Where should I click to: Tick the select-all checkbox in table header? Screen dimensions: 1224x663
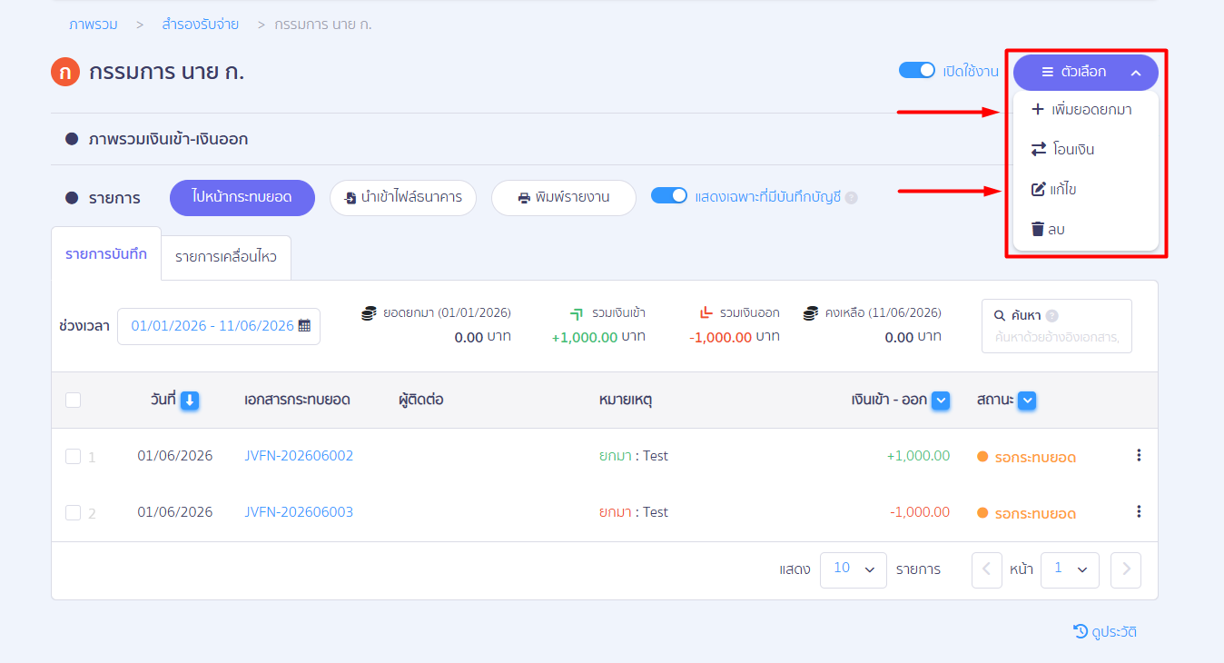coord(74,400)
